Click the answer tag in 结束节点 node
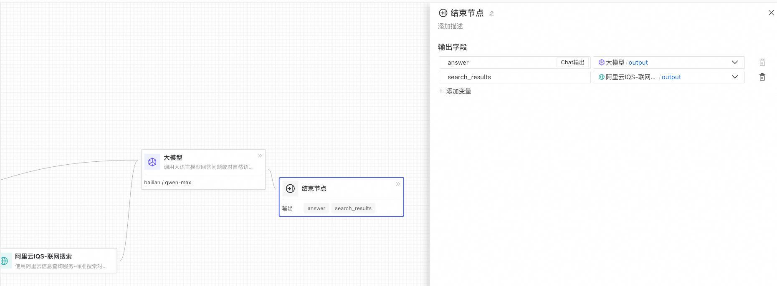 tap(316, 208)
